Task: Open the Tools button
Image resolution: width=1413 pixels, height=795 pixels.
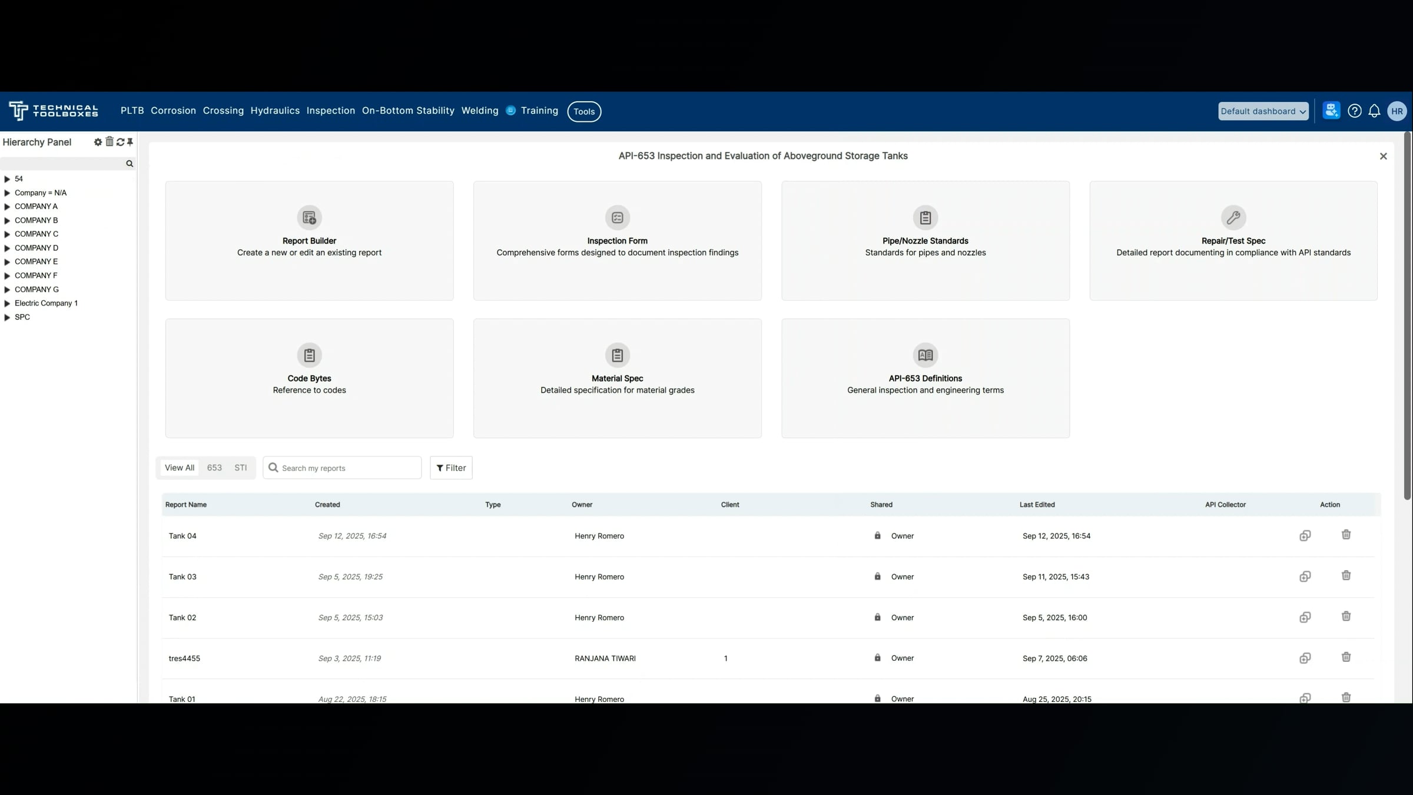Action: 583,111
